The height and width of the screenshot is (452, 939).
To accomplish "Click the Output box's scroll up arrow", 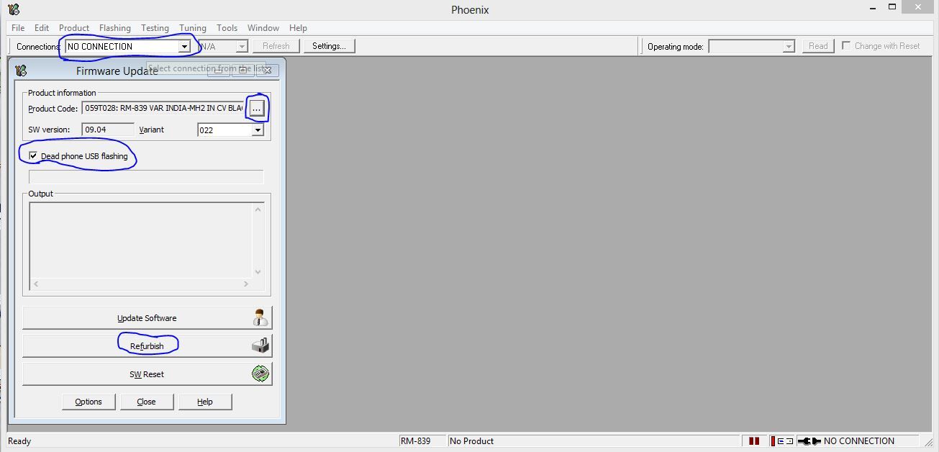I will tap(258, 209).
